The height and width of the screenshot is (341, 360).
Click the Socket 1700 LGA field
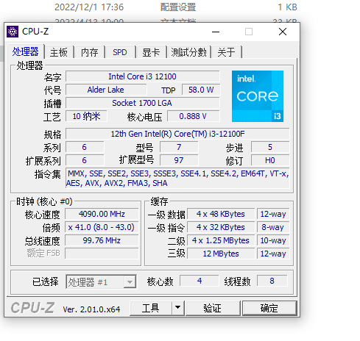143,103
